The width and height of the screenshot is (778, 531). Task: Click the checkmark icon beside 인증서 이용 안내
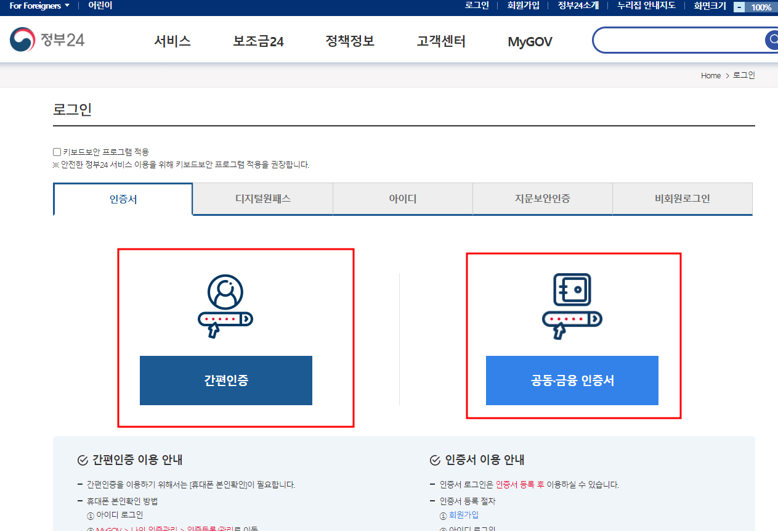pyautogui.click(x=433, y=459)
